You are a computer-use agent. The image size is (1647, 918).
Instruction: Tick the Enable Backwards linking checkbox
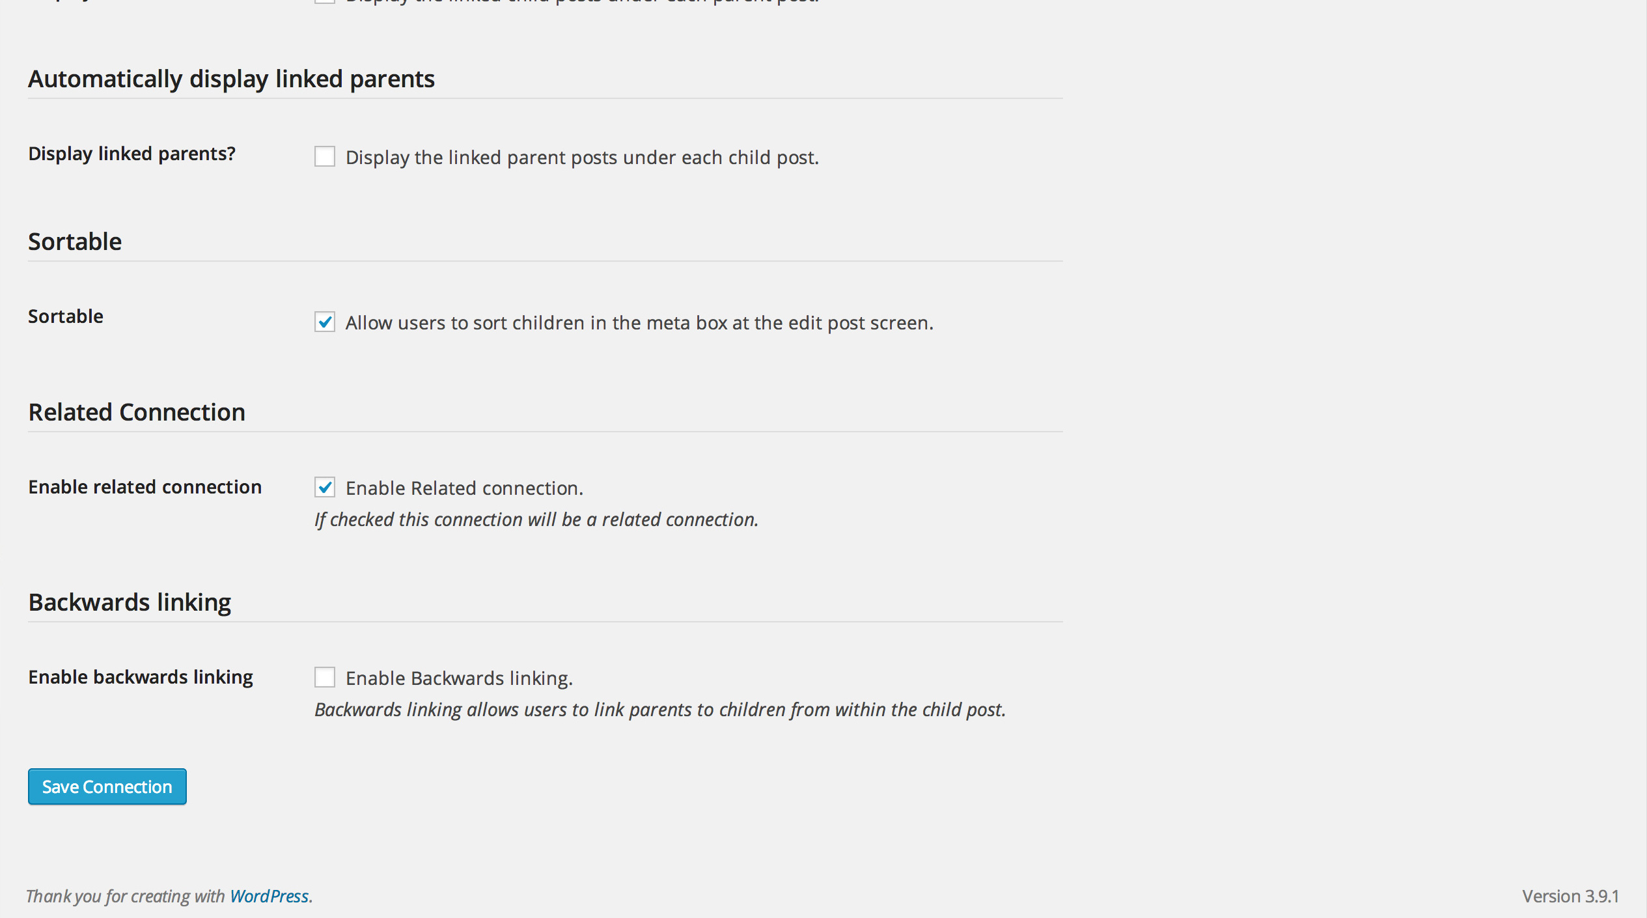point(325,678)
